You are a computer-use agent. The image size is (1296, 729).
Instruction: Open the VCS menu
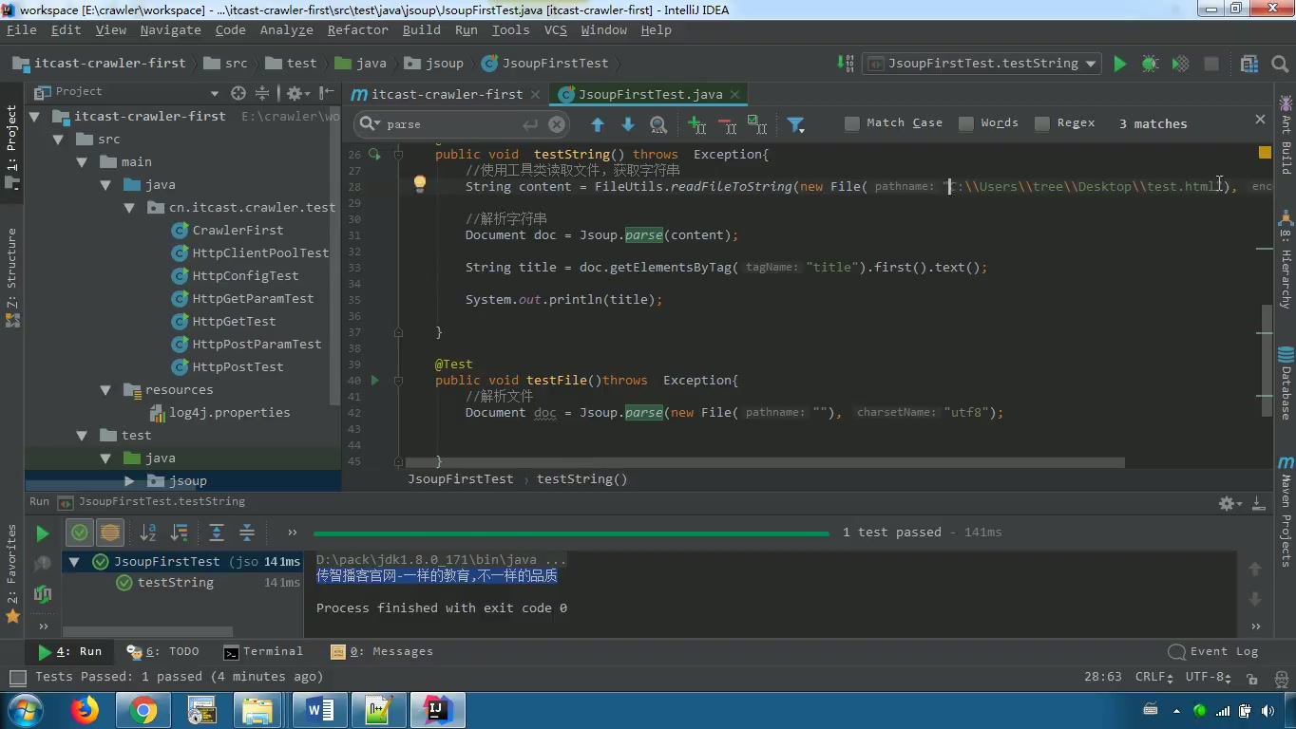[555, 30]
